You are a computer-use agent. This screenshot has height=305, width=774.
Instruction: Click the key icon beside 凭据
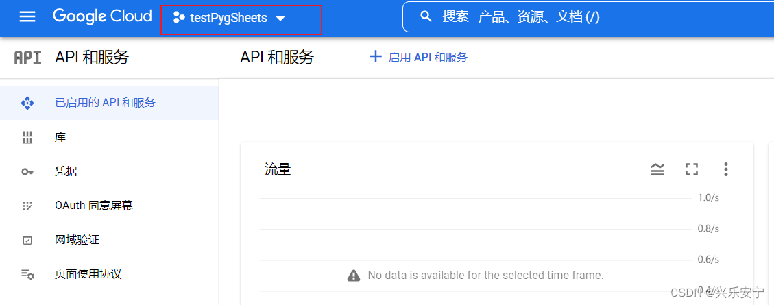click(27, 172)
